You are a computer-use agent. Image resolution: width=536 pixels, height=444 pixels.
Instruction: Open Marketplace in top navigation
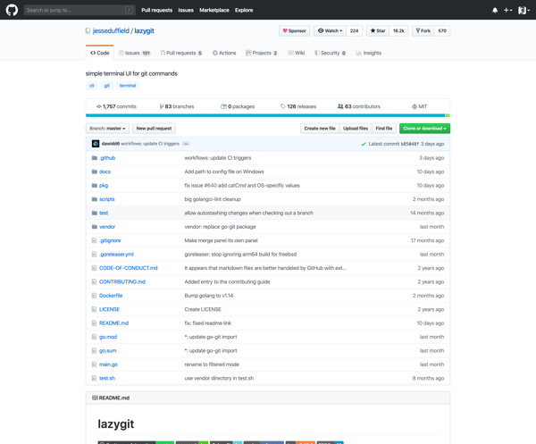tap(214, 10)
